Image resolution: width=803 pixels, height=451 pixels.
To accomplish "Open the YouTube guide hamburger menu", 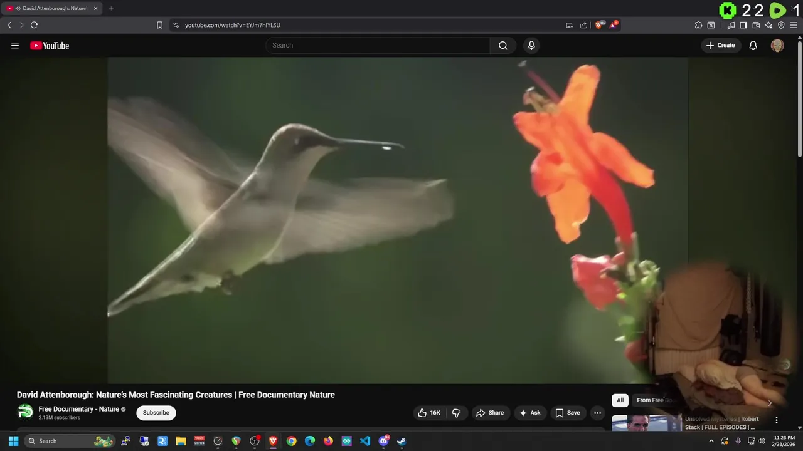I will click(x=15, y=45).
